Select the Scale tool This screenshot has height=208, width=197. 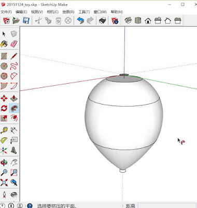[x=4, y=118]
